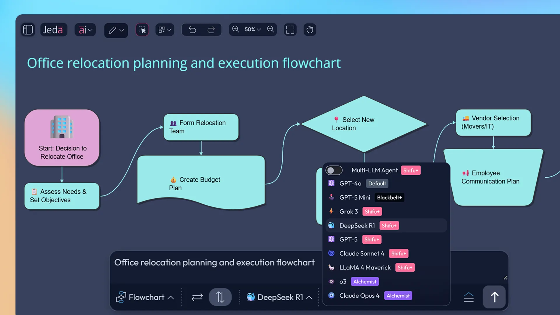This screenshot has height=315, width=560.
Task: Click the Claude Opus 4 Alchemist badge
Action: [x=398, y=295]
